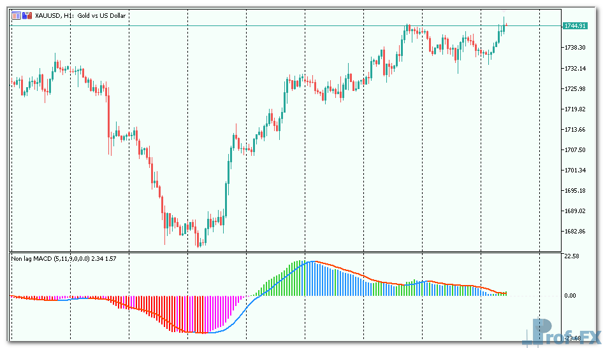This screenshot has height=348, width=603.
Task: Click the -23.68 indicator scale value
Action: coord(572,338)
